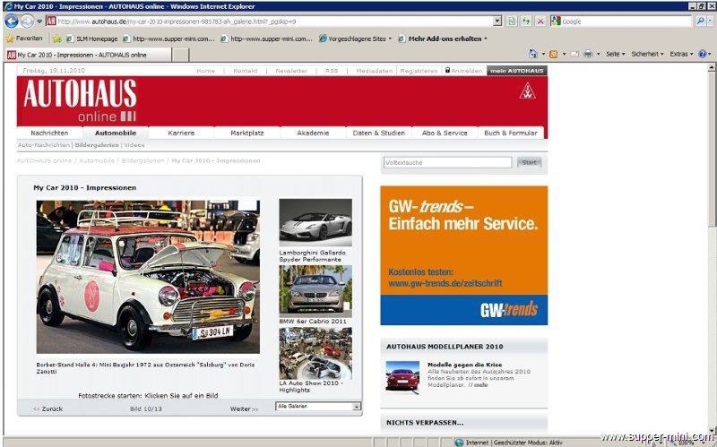717x447 pixels.
Task: Open recent pages dropdown beside Forward button
Action: coord(39,21)
